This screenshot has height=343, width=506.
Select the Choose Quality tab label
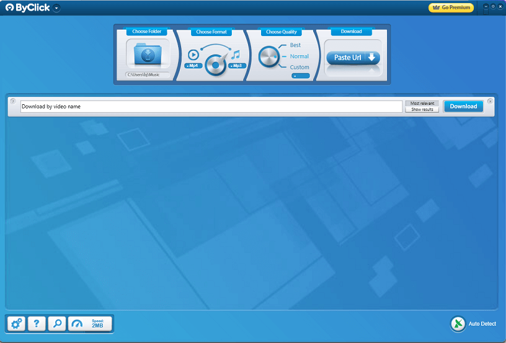coord(281,32)
